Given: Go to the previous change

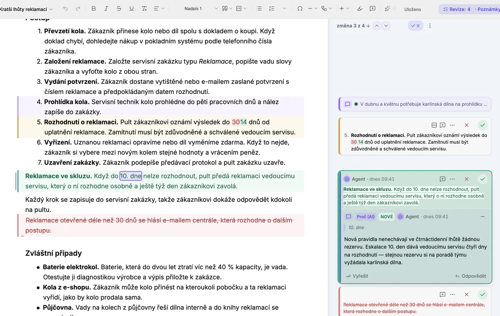Looking at the screenshot, I should [377, 26].
